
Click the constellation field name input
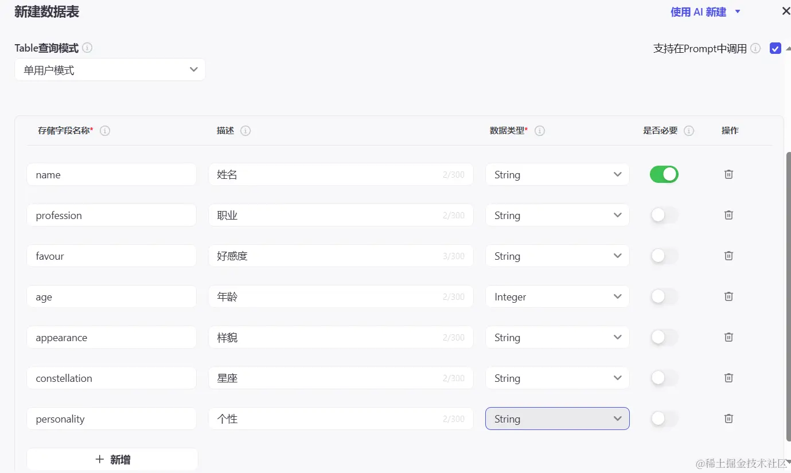pos(111,378)
